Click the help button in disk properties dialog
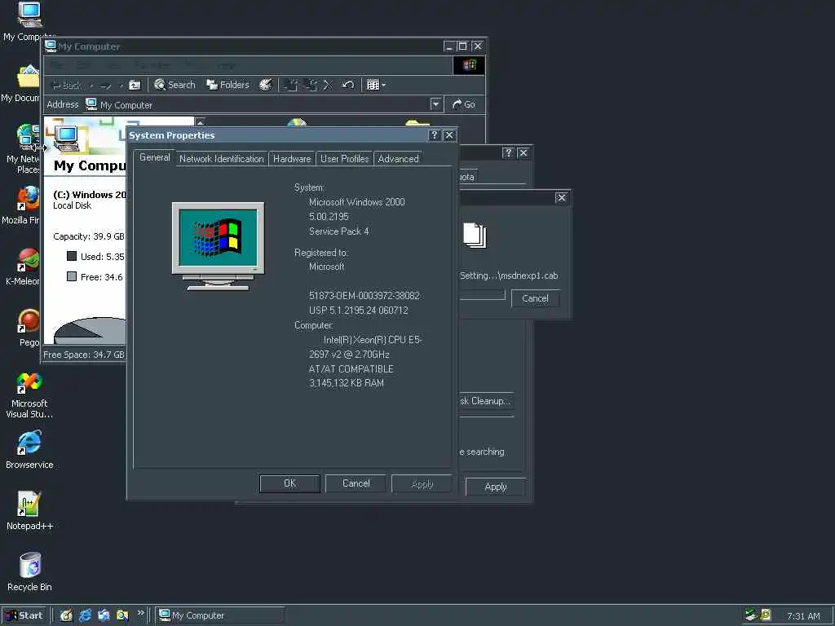The width and height of the screenshot is (835, 626). pos(509,153)
